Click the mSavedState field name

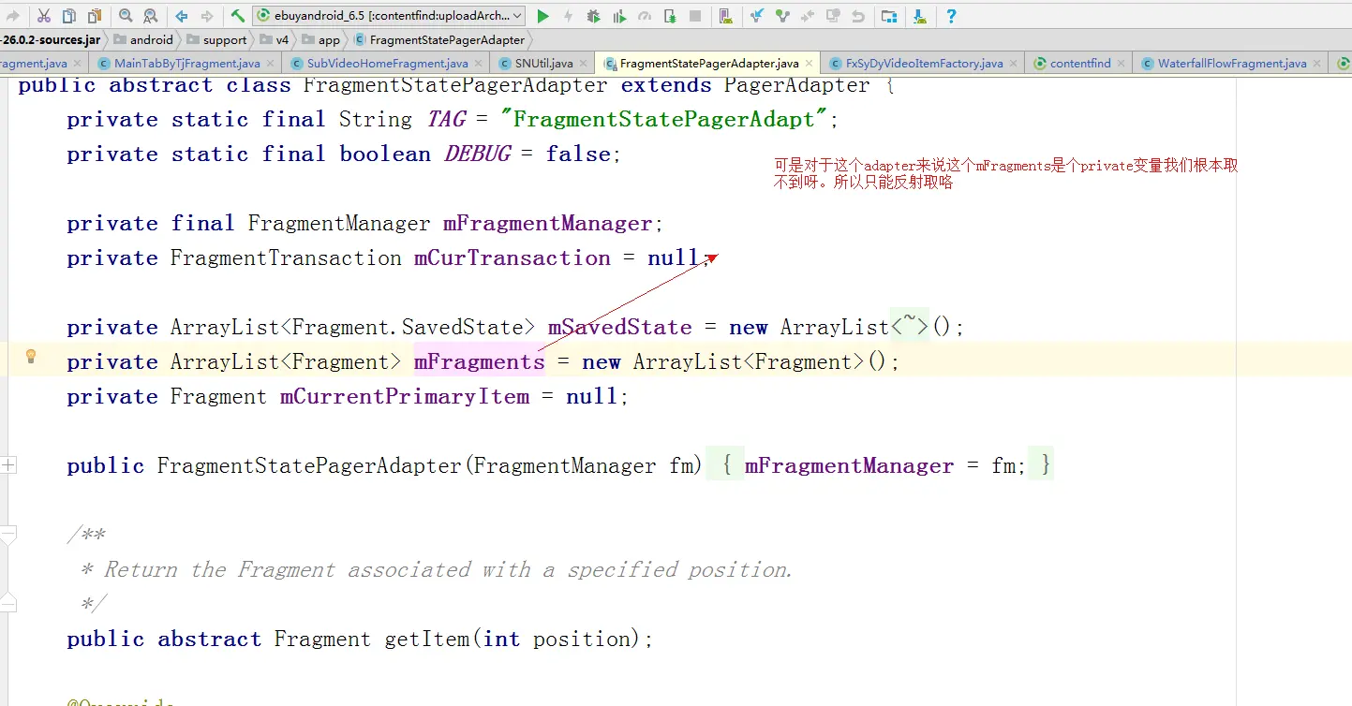coord(619,327)
